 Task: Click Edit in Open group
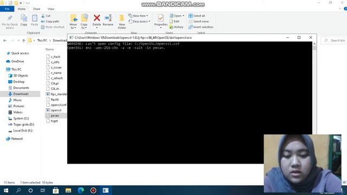(175, 22)
